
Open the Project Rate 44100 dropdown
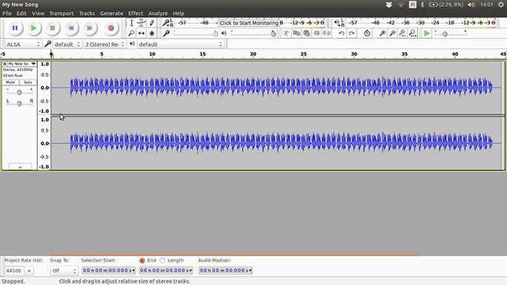[x=29, y=271]
